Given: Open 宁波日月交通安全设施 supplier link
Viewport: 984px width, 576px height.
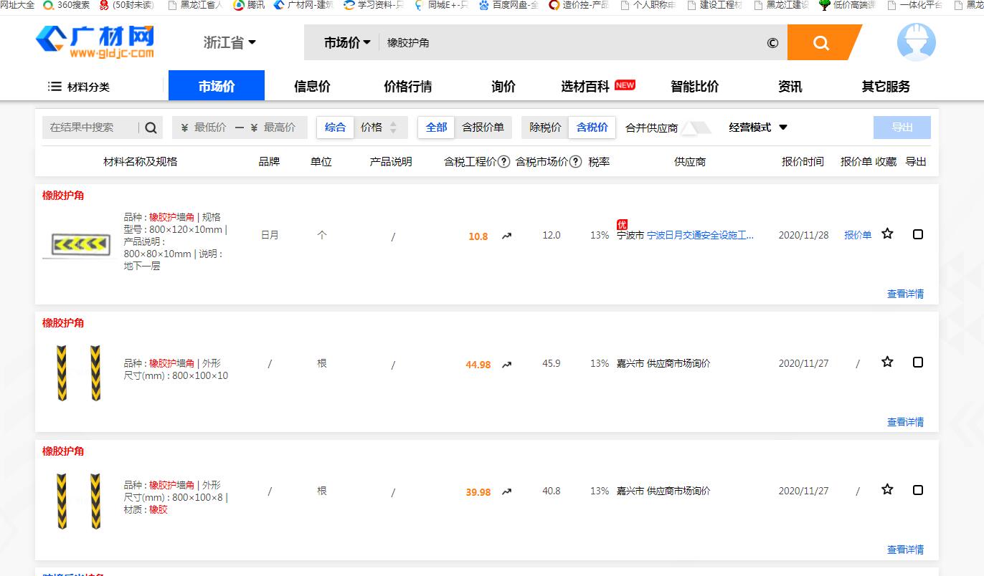Looking at the screenshot, I should click(x=701, y=235).
